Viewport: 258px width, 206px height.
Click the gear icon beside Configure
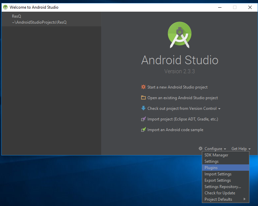click(201, 148)
